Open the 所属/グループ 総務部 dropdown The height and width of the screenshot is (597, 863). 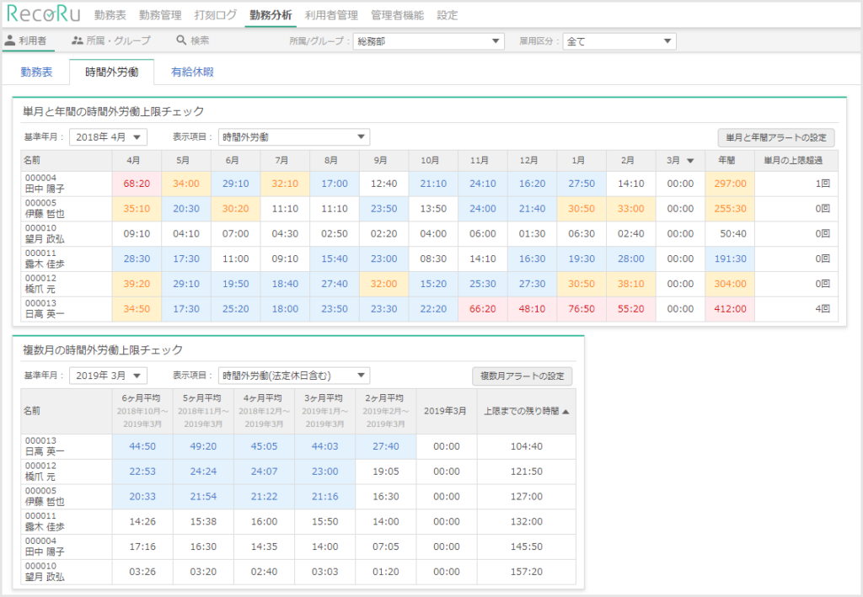tap(428, 41)
